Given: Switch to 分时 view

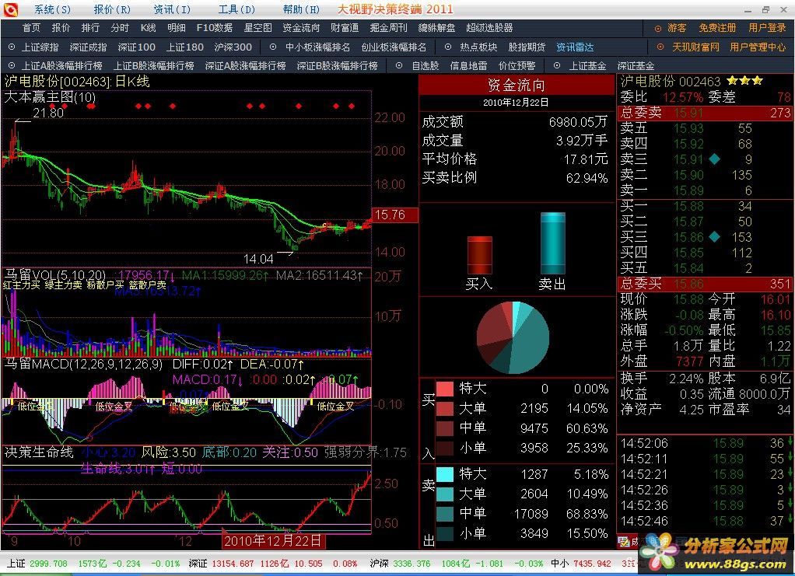Looking at the screenshot, I should click(120, 28).
